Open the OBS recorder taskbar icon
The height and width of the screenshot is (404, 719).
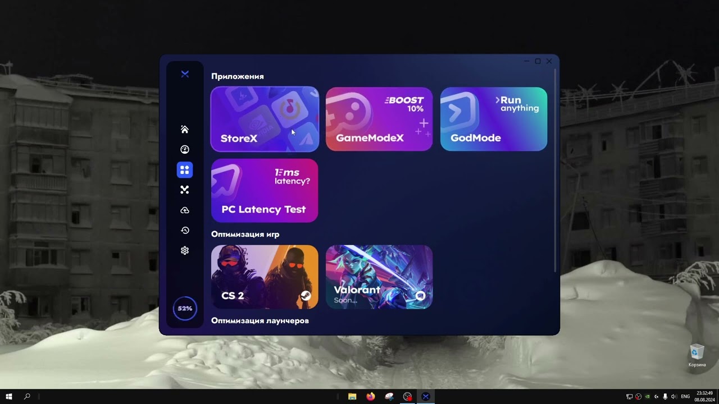pos(407,397)
